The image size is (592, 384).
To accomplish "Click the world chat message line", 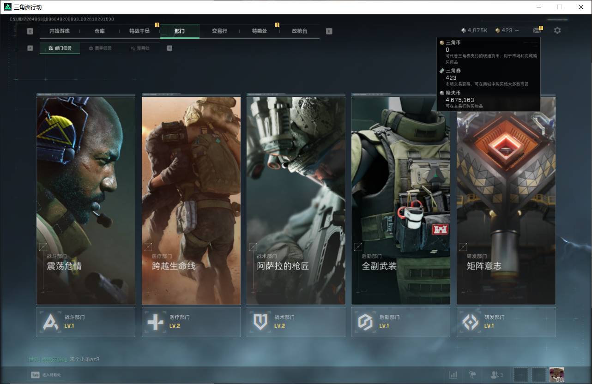I will pyautogui.click(x=63, y=359).
